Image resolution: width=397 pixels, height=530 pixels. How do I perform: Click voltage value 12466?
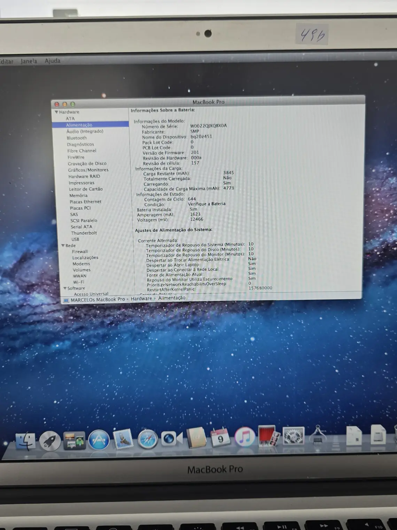click(x=196, y=219)
